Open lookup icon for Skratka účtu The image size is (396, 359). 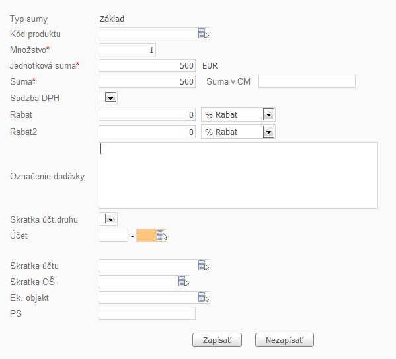pyautogui.click(x=204, y=266)
